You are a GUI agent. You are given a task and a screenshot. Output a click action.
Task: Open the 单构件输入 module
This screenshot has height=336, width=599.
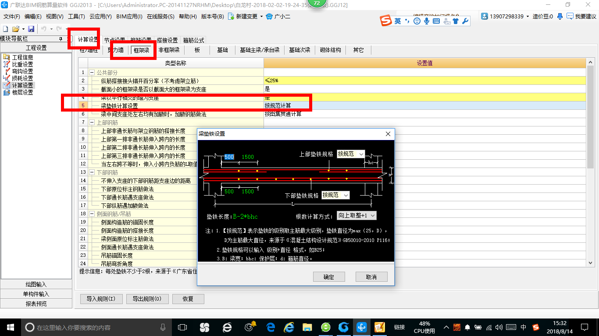[36, 294]
